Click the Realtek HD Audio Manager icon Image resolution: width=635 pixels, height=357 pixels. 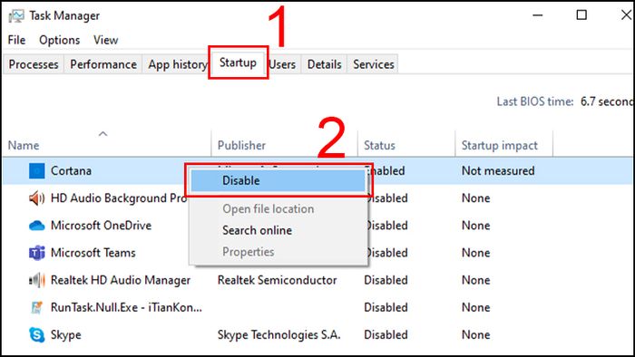37,280
